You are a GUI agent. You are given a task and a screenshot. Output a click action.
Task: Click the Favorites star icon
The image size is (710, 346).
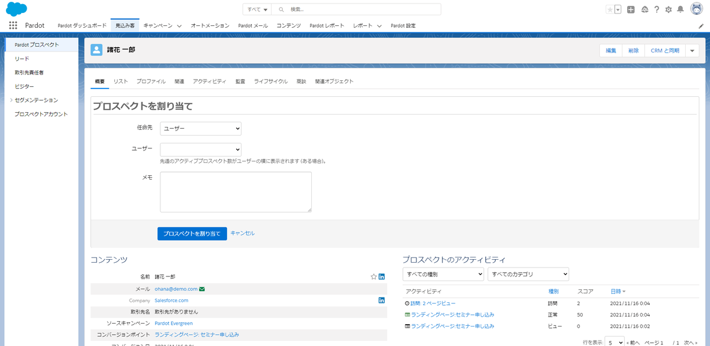tap(610, 9)
